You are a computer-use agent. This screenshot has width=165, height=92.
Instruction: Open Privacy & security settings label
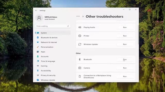[x=48, y=75]
